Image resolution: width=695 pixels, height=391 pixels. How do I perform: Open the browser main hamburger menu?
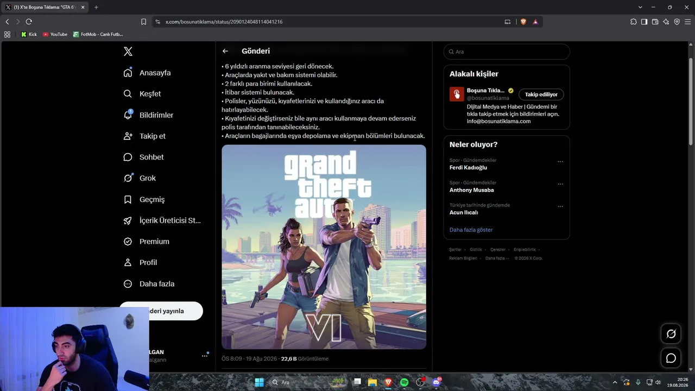688,22
